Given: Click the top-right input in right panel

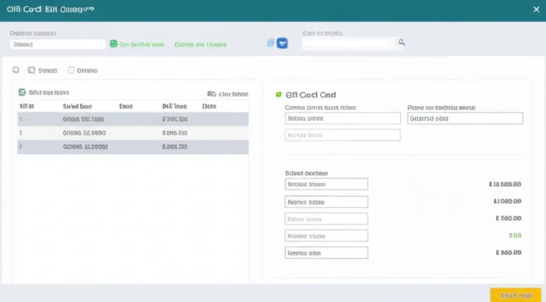Looking at the screenshot, I should pyautogui.click(x=465, y=118).
